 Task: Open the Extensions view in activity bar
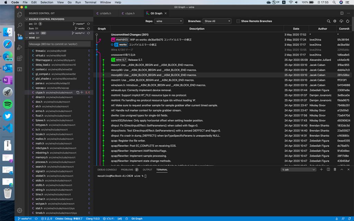coord(20,58)
